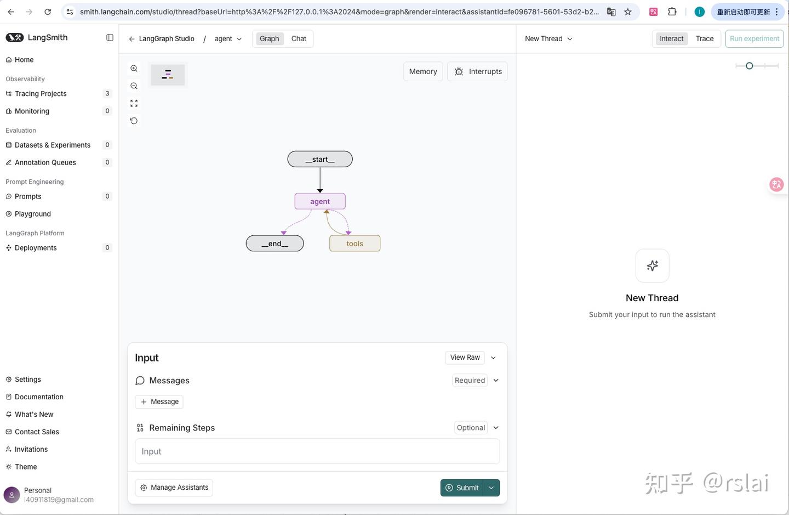Viewport: 789px width, 515px height.
Task: Adjust the slider handle above the thread
Action: click(x=750, y=66)
